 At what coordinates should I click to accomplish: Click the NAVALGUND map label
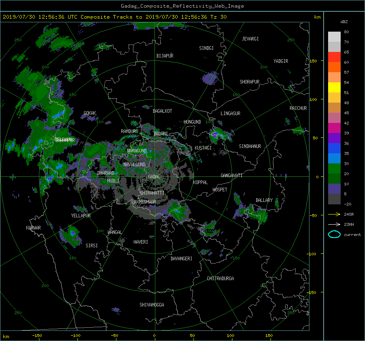coord(134,165)
